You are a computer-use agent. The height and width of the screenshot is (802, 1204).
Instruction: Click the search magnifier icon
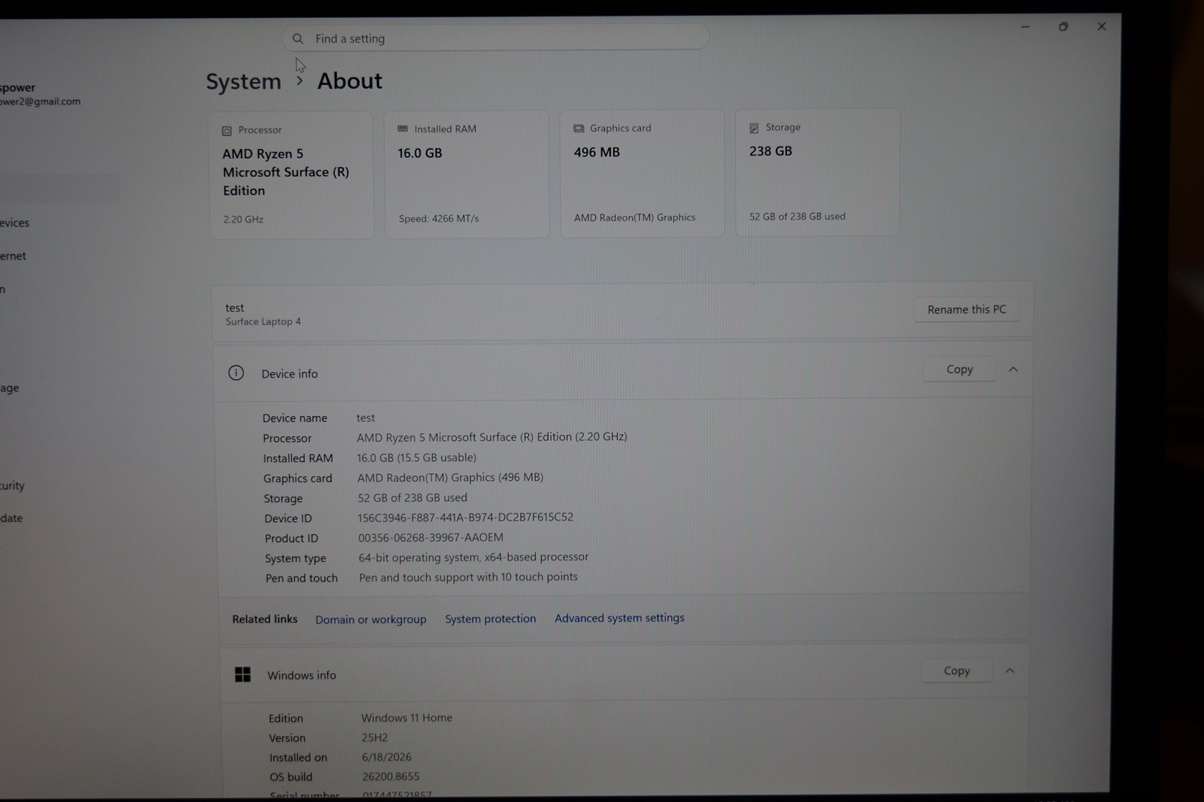click(298, 38)
